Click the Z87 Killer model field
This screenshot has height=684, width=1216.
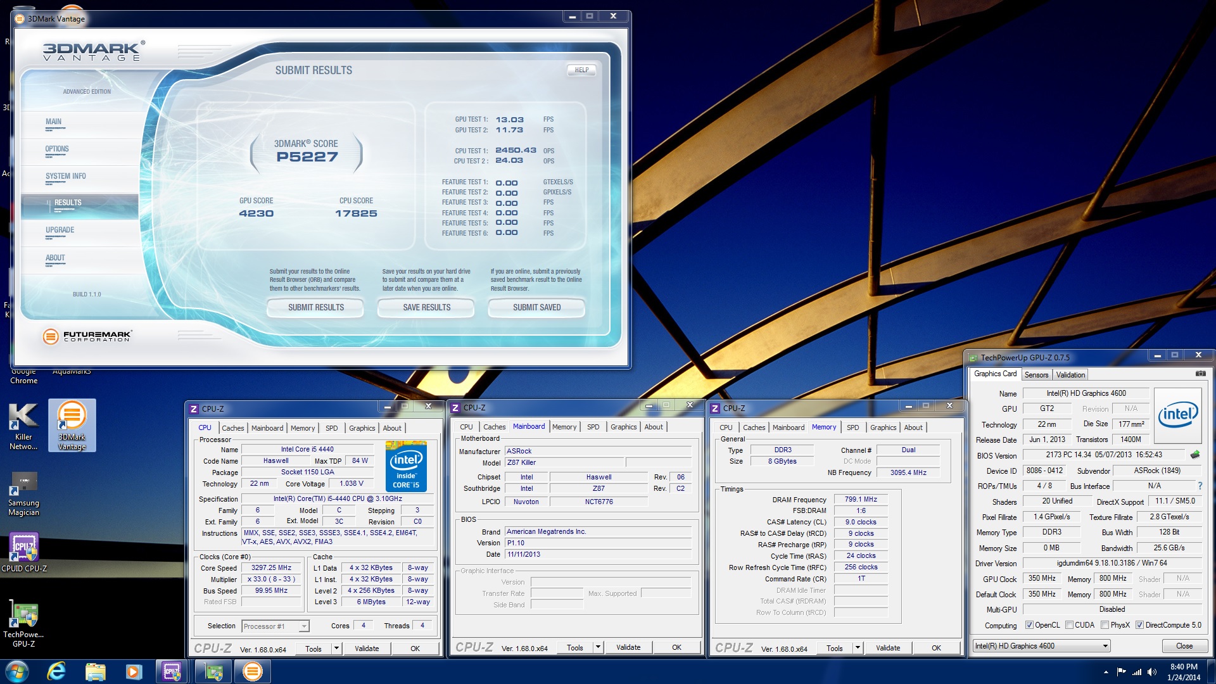[564, 463]
